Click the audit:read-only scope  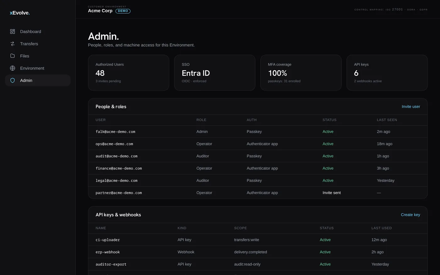click(x=247, y=264)
